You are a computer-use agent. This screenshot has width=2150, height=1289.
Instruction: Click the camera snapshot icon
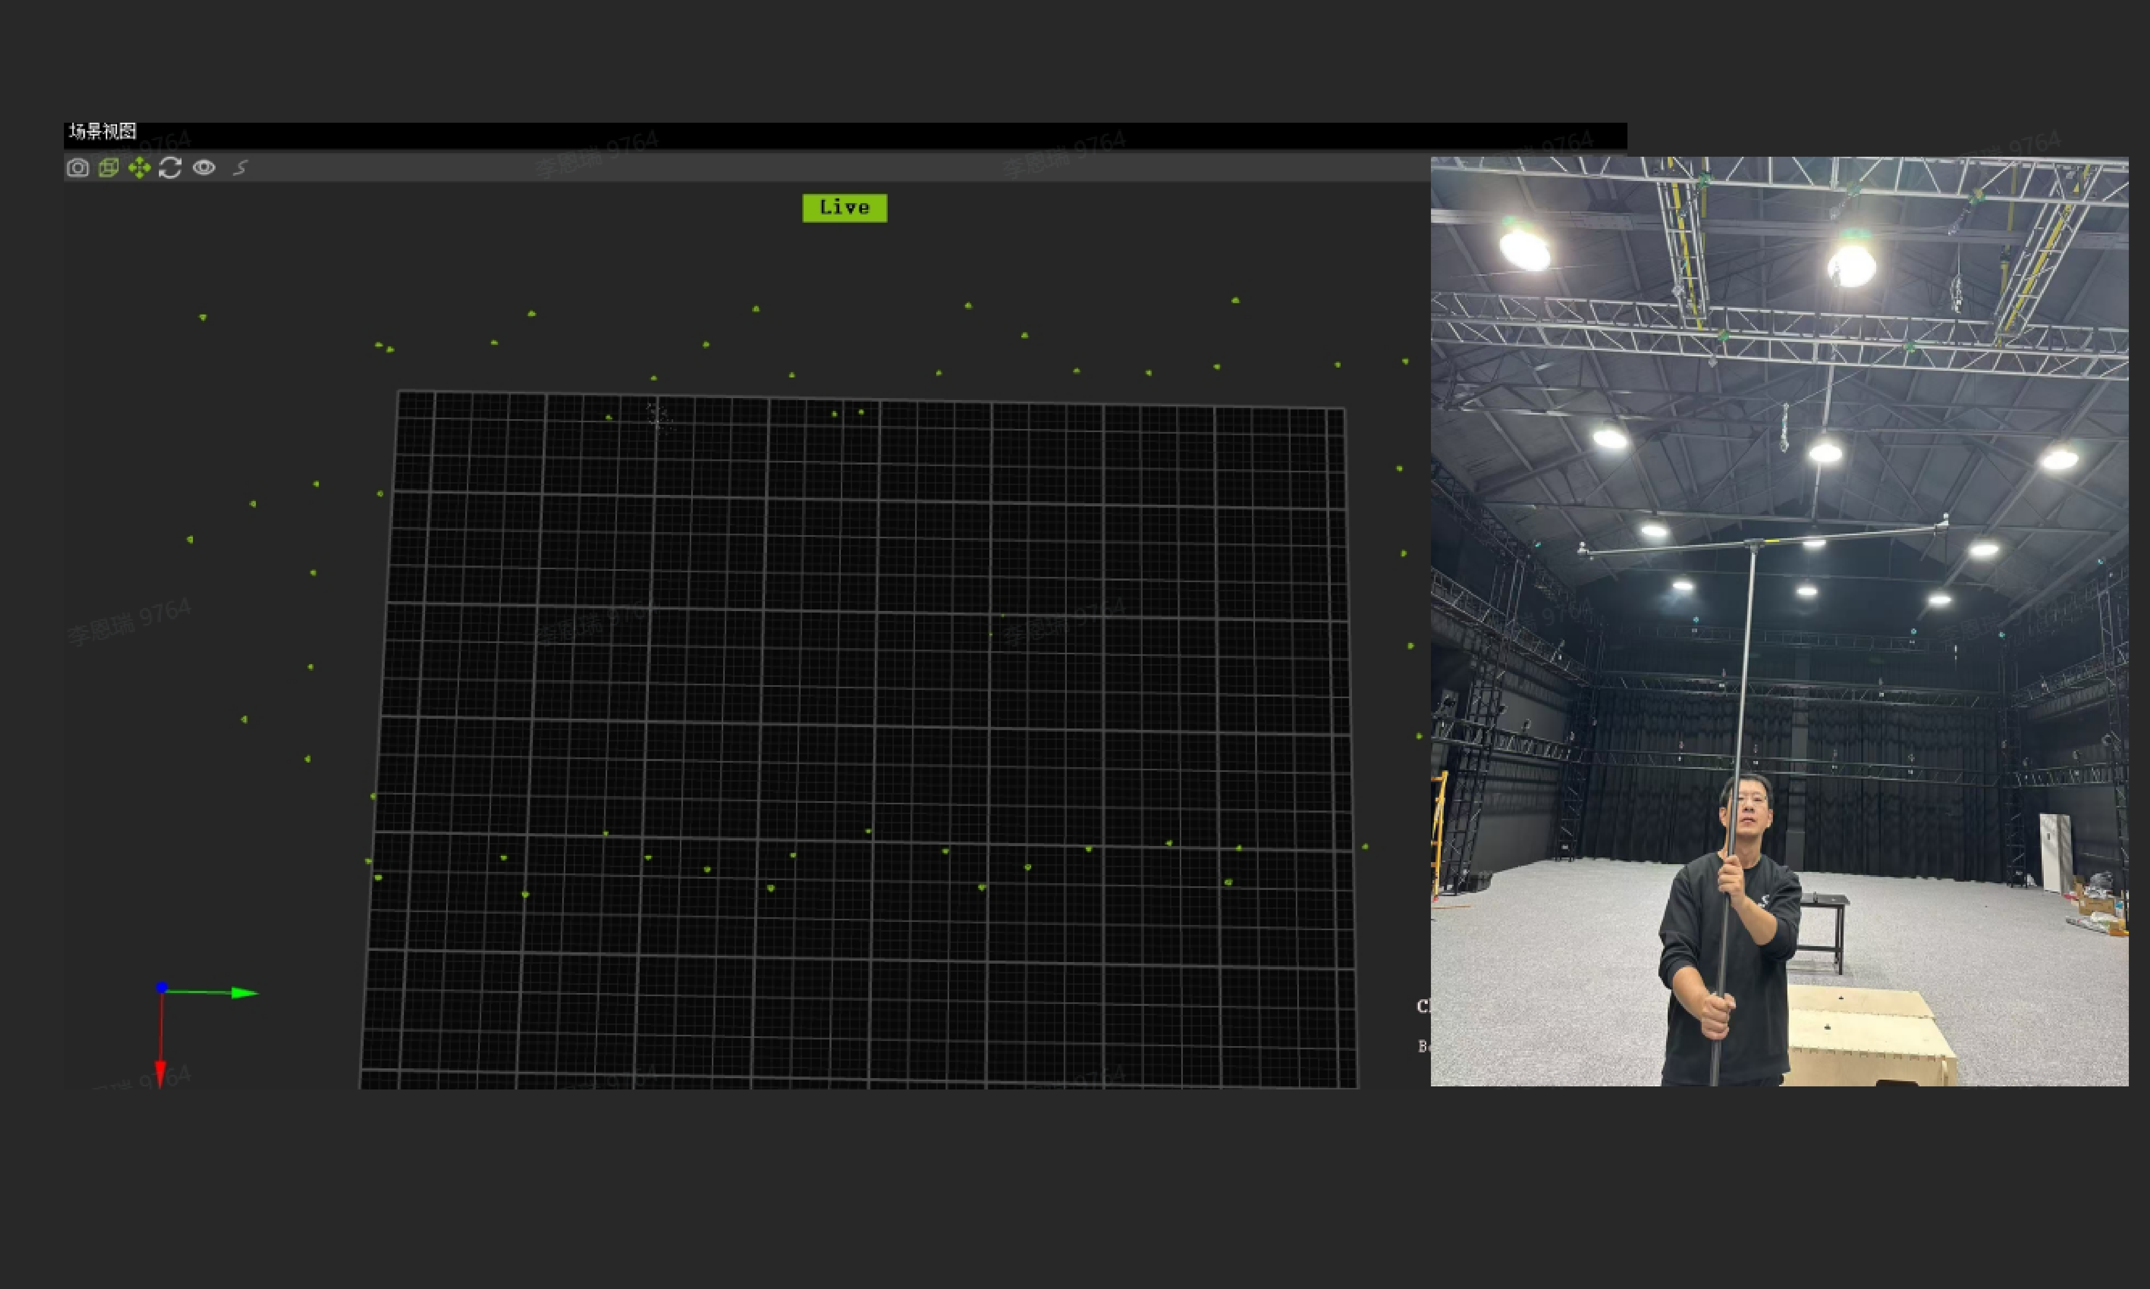(77, 168)
